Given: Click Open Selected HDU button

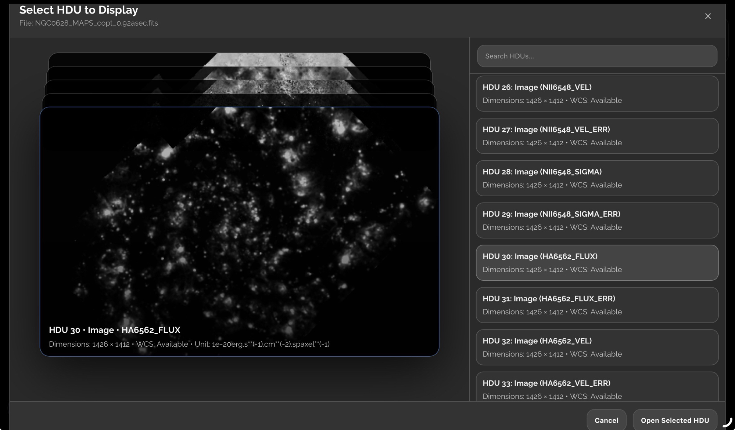Looking at the screenshot, I should (675, 420).
